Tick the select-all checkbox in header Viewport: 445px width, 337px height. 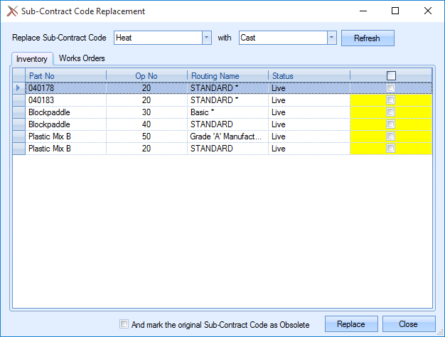(x=391, y=76)
